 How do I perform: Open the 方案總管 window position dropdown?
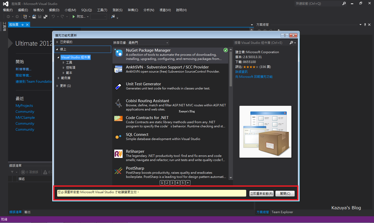(x=360, y=25)
